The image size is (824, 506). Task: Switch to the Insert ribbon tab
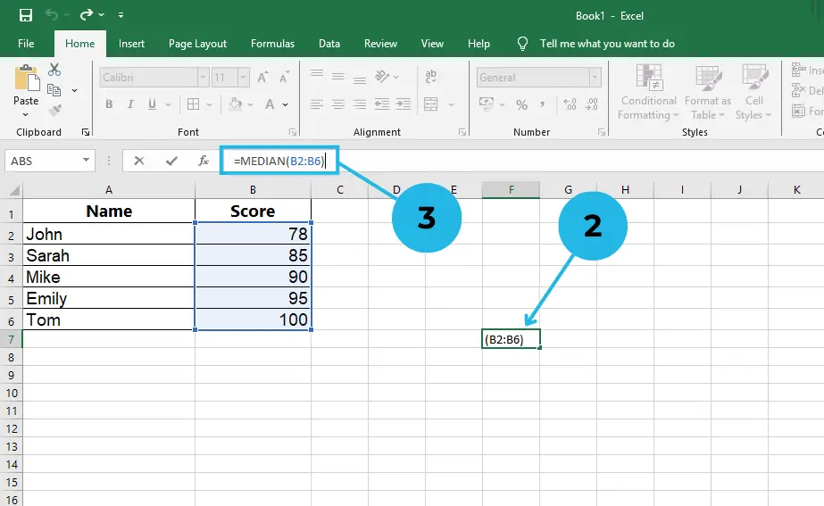click(131, 44)
